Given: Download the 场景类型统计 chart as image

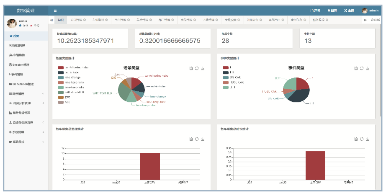Looking at the screenshot, I should pyautogui.click(x=203, y=68).
